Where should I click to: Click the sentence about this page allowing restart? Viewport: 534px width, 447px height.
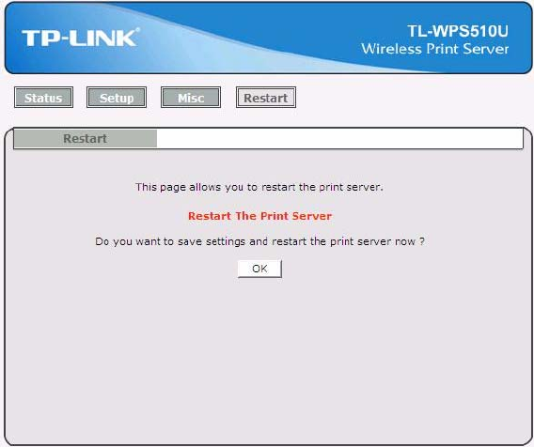[259, 187]
